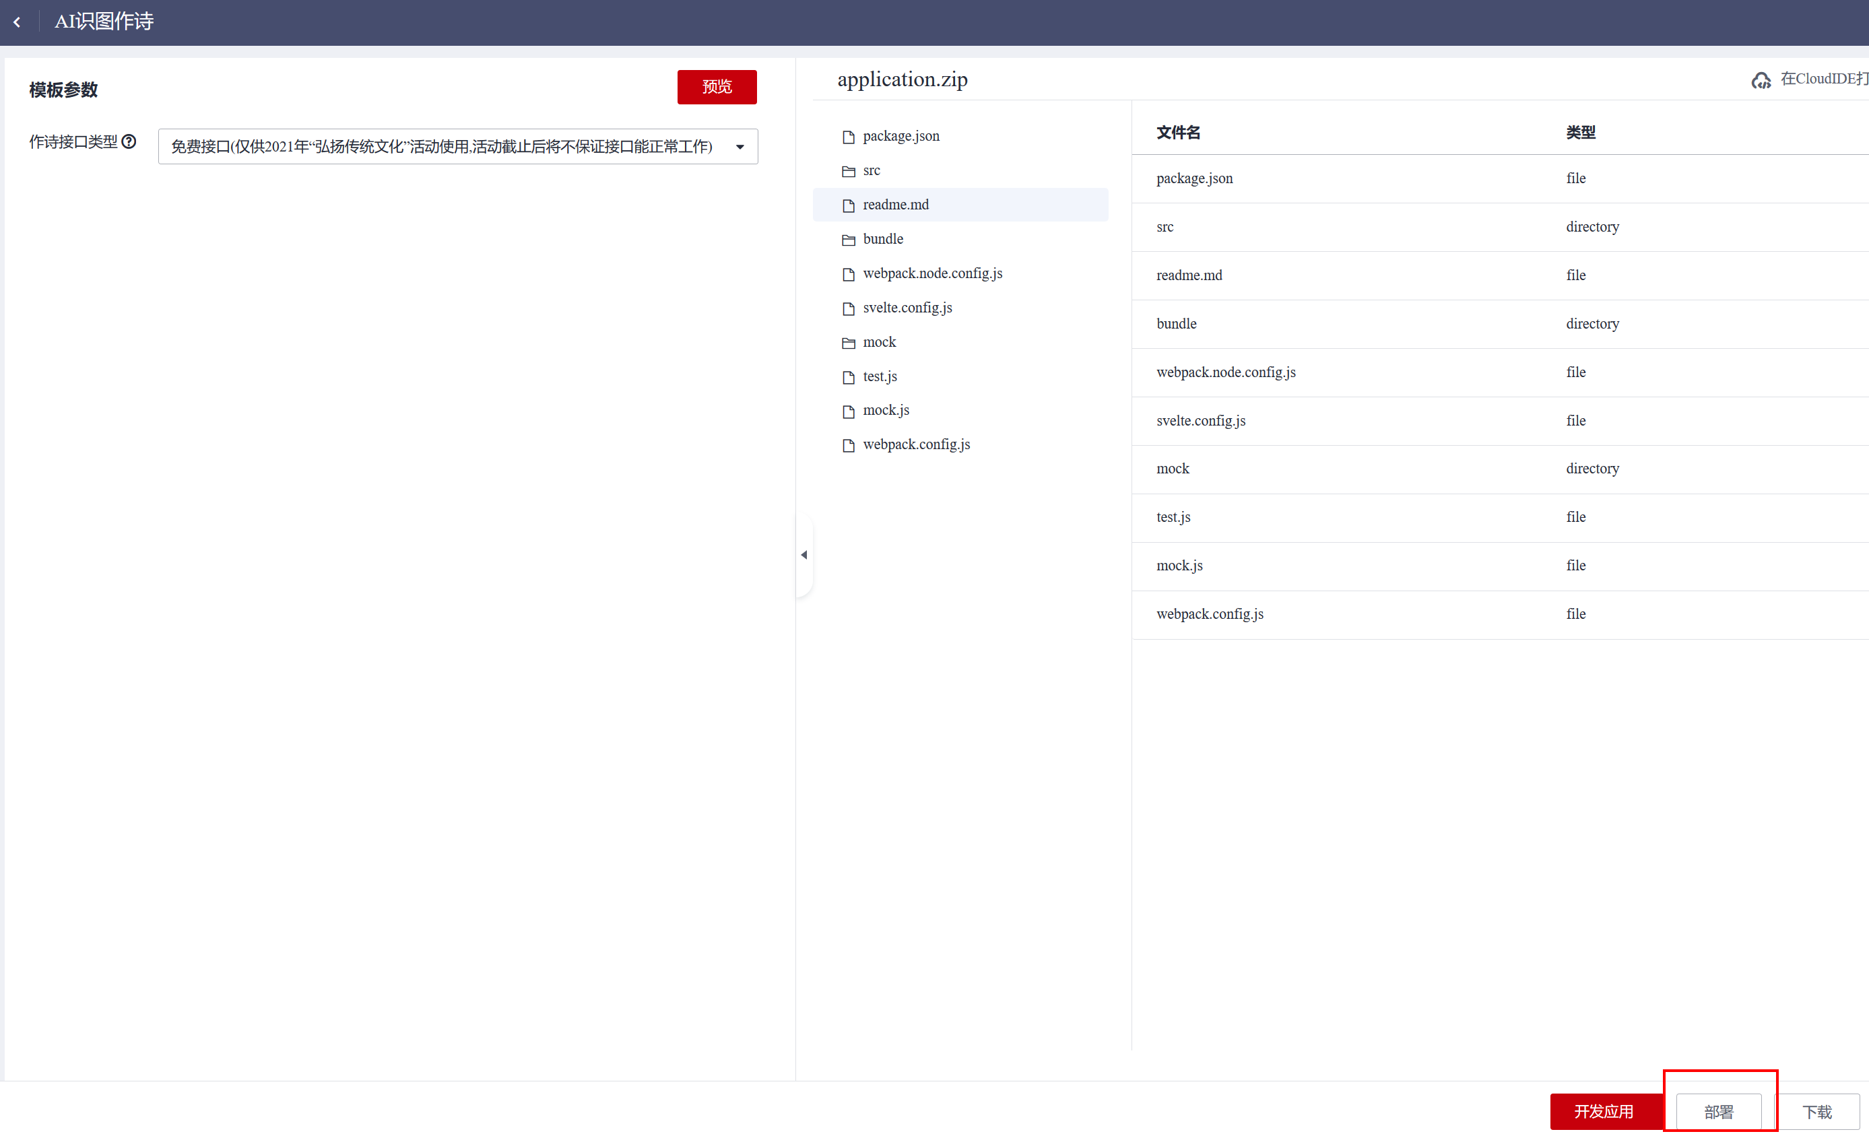
Task: Collapse the left panel with the arrow handle
Action: [x=804, y=555]
